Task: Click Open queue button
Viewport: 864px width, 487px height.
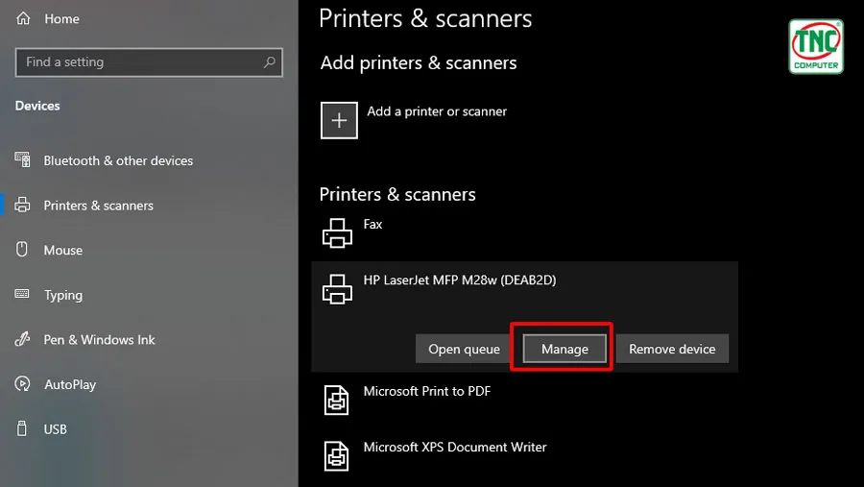Action: click(x=465, y=349)
